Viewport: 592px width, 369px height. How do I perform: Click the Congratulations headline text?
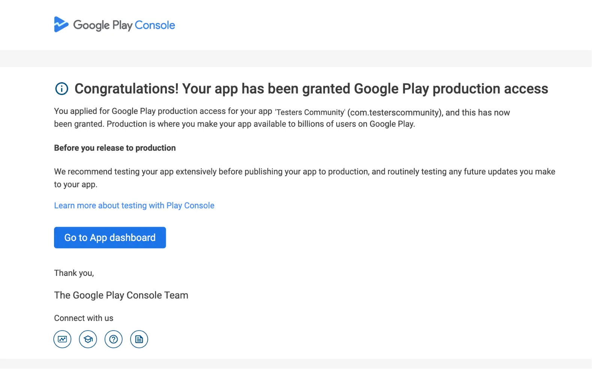coord(311,89)
